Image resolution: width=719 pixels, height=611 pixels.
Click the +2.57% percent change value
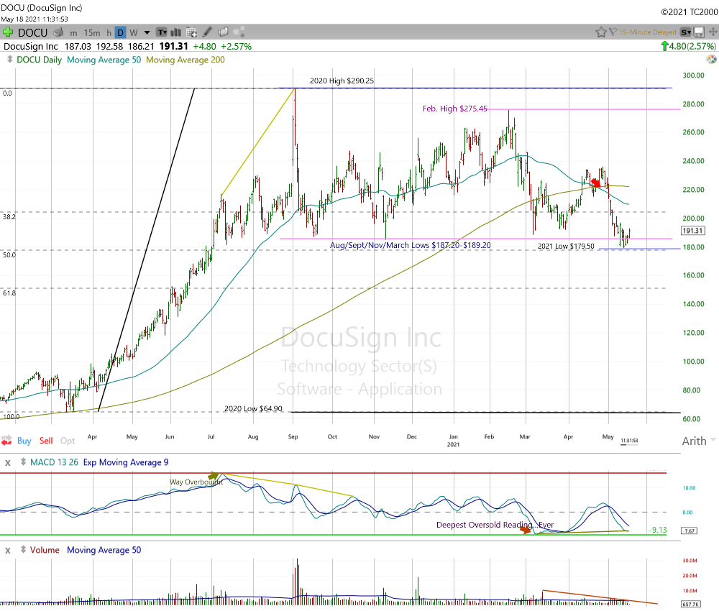[x=236, y=46]
